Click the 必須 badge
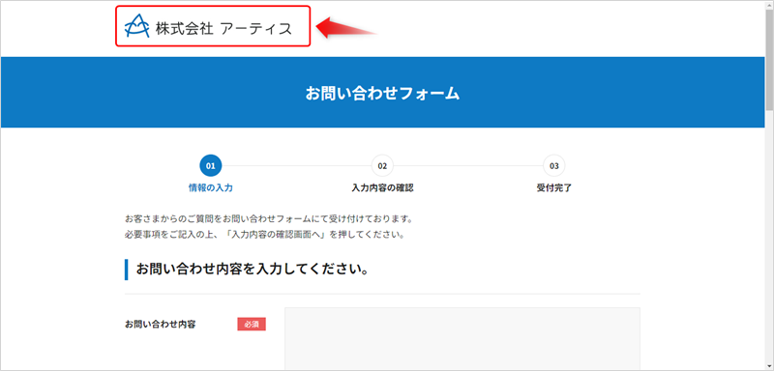Image resolution: width=774 pixels, height=371 pixels. click(252, 325)
